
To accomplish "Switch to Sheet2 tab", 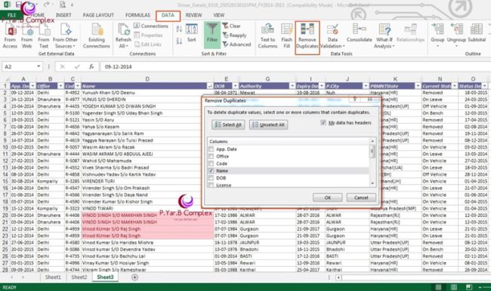I will coord(79,277).
